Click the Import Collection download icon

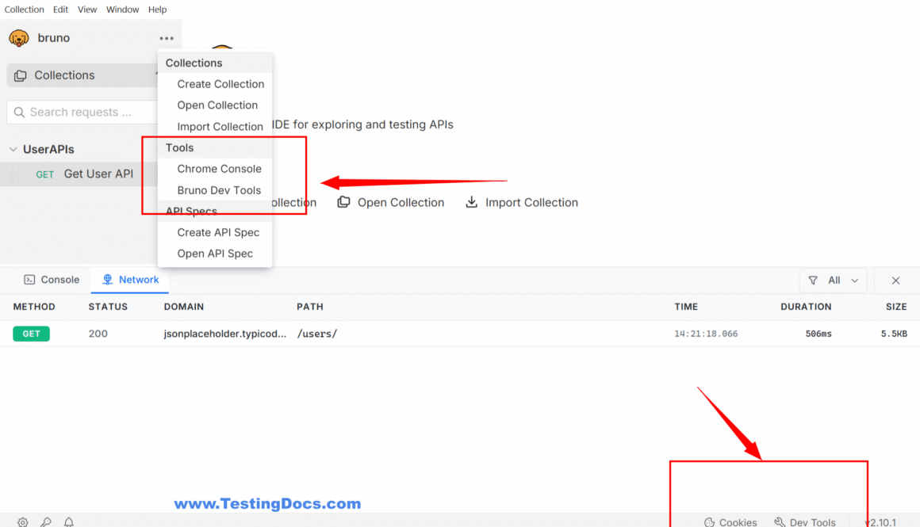(472, 201)
